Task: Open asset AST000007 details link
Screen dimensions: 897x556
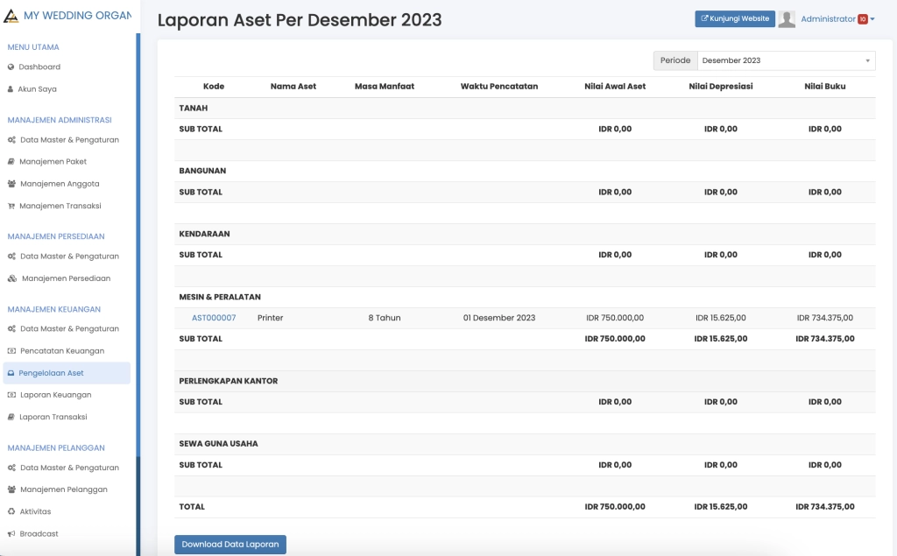Action: point(214,318)
